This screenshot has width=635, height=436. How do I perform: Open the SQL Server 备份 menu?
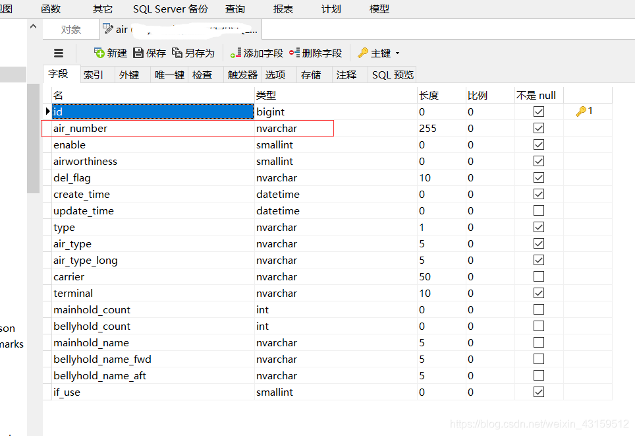(x=171, y=9)
